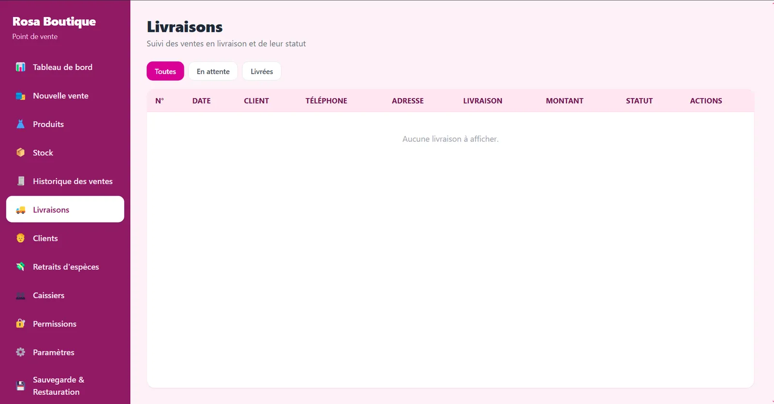The image size is (774, 404).
Task: Click the Nouvelle vente card icon
Action: (20, 96)
